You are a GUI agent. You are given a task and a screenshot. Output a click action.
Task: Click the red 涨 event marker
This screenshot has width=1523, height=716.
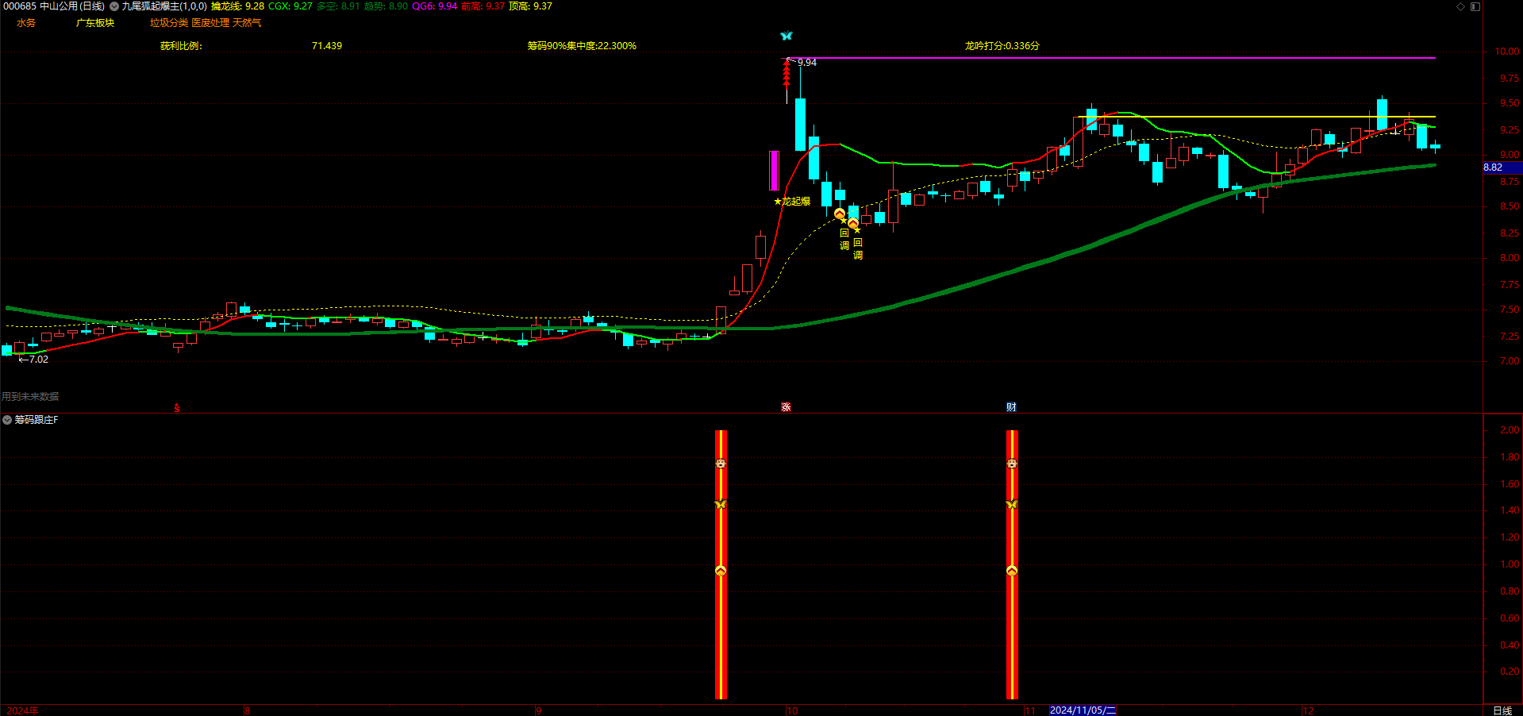[786, 407]
